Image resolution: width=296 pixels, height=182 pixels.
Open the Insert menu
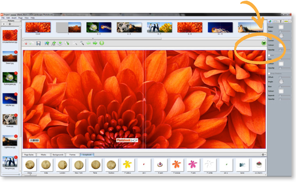[x=14, y=18]
